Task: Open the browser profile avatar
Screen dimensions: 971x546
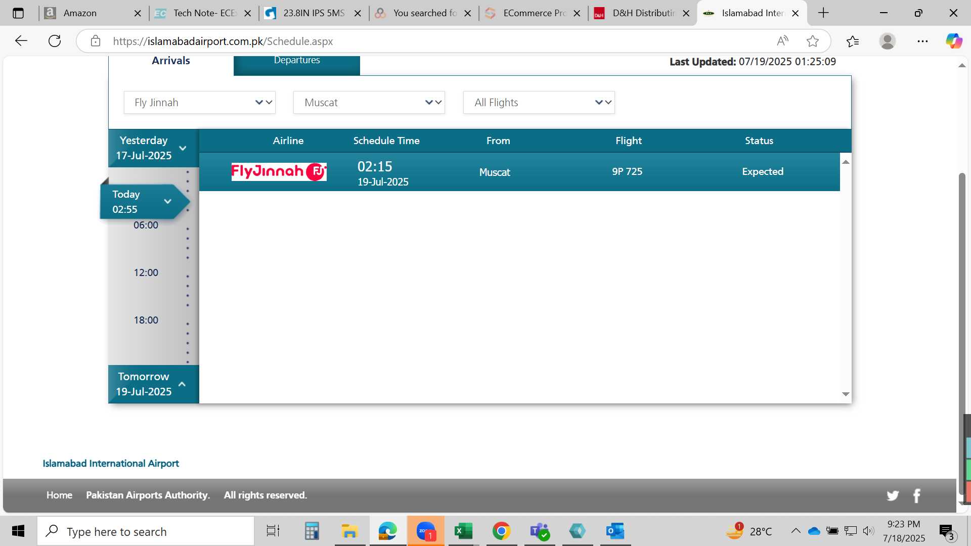Action: click(x=888, y=41)
